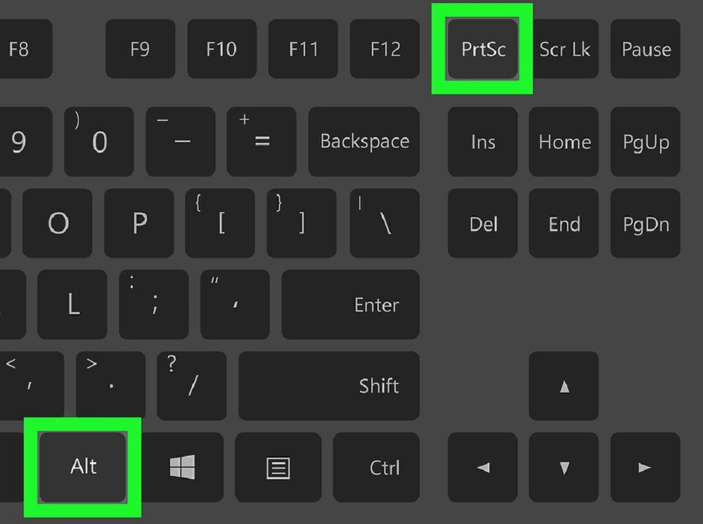Screen dimensions: 703x524
Task: Click the Home key
Action: coord(564,141)
